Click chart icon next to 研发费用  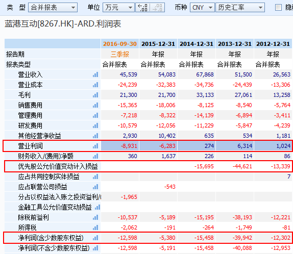pyautogui.click(x=95, y=125)
